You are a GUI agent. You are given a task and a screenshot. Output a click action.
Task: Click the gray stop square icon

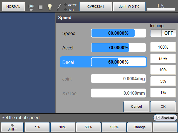coord(41,7)
